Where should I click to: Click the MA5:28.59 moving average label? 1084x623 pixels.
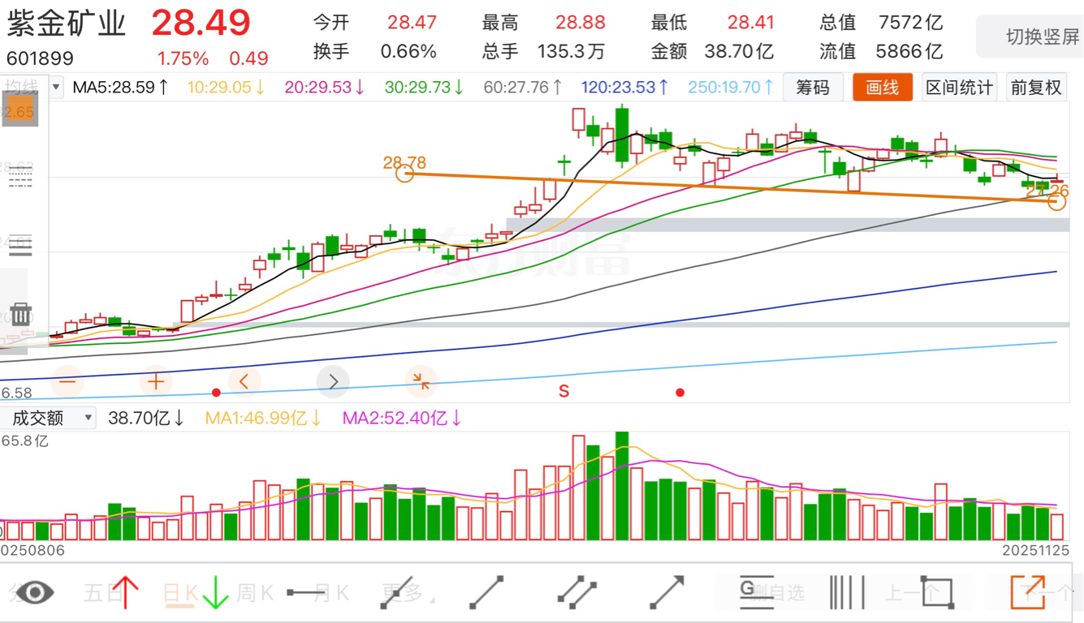121,87
